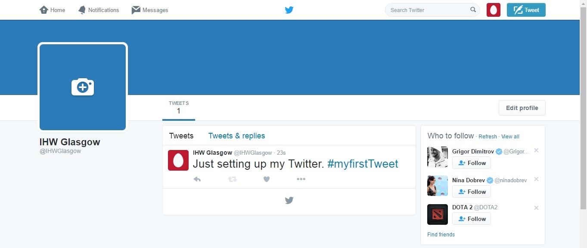Viewport: 587px width, 248px height.
Task: Open Messages via the envelope icon
Action: click(136, 10)
